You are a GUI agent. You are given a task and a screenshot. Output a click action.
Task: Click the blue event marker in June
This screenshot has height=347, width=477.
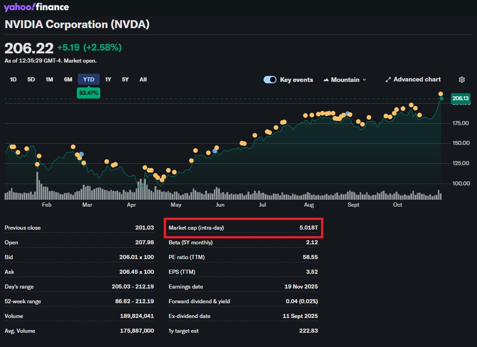(x=214, y=150)
